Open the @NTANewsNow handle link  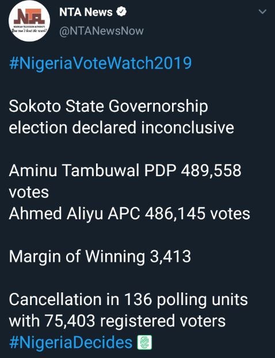click(x=101, y=31)
